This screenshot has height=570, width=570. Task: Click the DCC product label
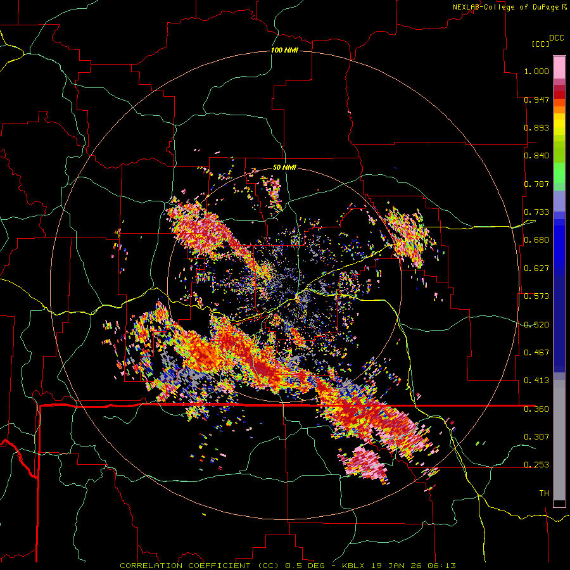(x=557, y=38)
